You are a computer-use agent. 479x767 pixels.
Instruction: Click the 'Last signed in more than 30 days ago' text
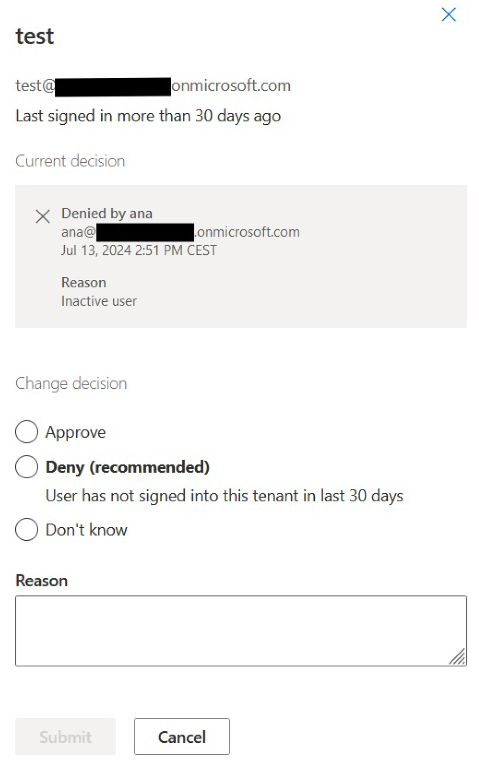tap(148, 116)
